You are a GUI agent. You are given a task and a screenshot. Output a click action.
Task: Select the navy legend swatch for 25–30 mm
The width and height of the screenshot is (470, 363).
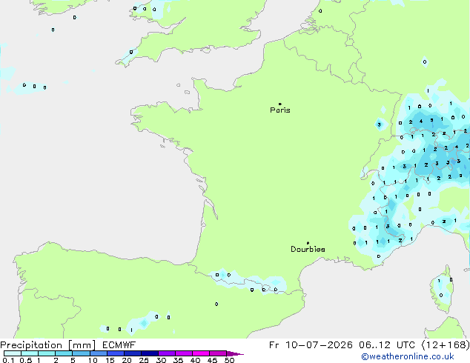click(x=150, y=353)
